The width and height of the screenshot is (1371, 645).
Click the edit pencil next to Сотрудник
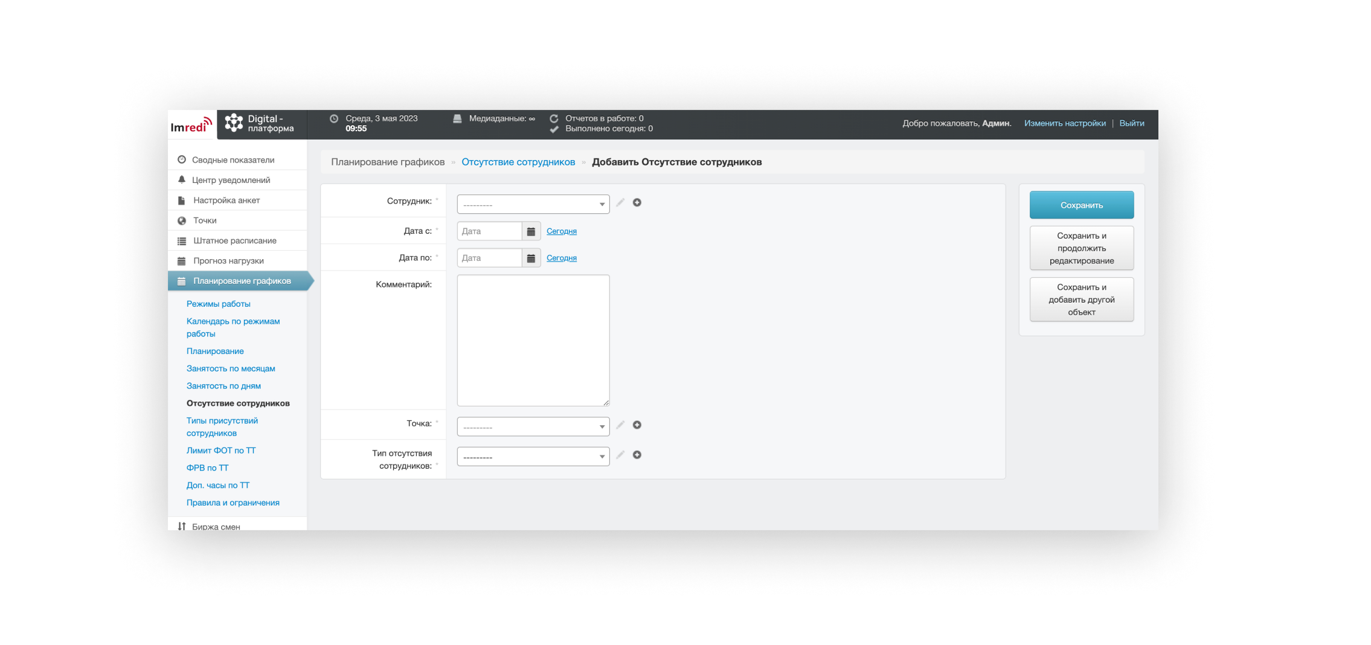(620, 202)
